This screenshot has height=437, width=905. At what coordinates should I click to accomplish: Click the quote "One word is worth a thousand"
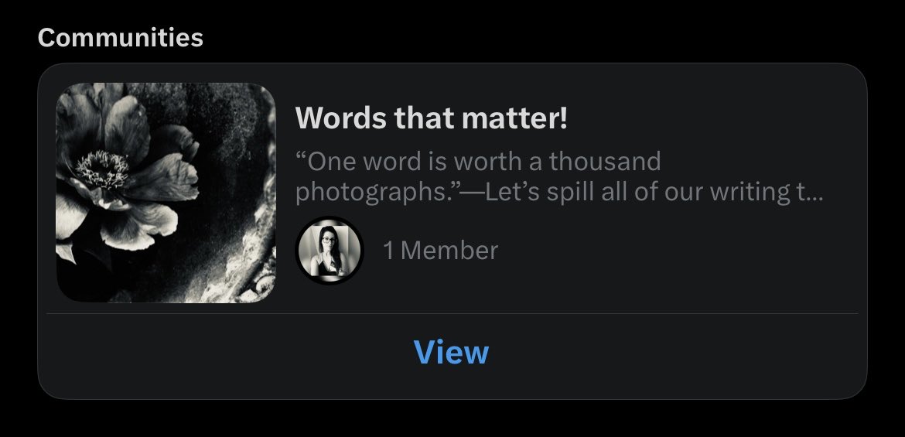pos(478,162)
